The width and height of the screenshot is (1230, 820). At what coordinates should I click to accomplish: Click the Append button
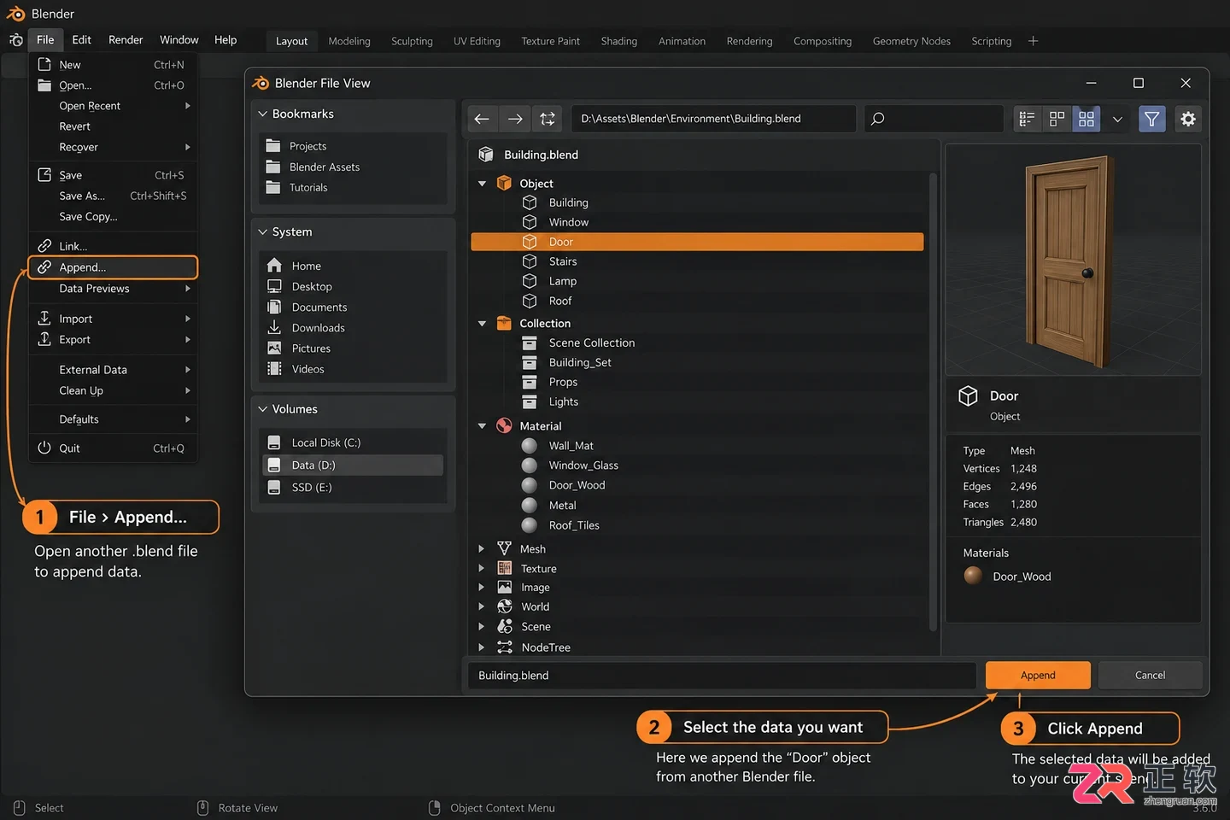click(1038, 675)
